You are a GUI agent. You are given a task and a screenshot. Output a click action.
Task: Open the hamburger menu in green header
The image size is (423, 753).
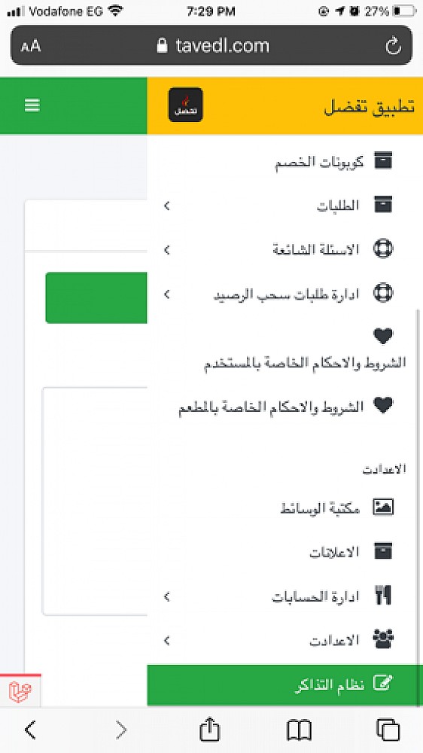(32, 105)
